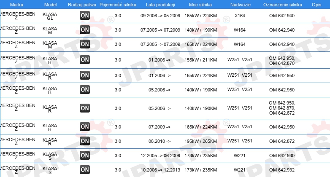Select the OM 642.932 engine code
This screenshot has height=177, width=330.
coord(282,170)
